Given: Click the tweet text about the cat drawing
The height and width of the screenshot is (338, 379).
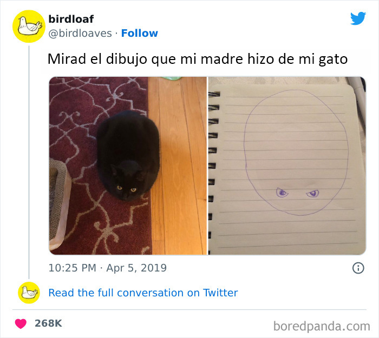Looking at the screenshot, I should [198, 59].
